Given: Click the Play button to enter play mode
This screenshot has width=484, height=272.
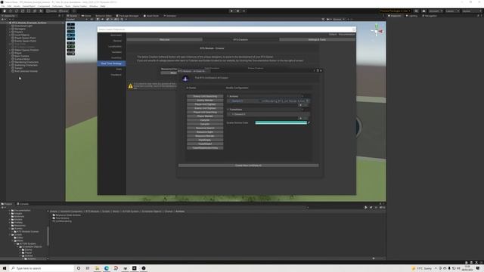Looking at the screenshot, I should (231, 11).
